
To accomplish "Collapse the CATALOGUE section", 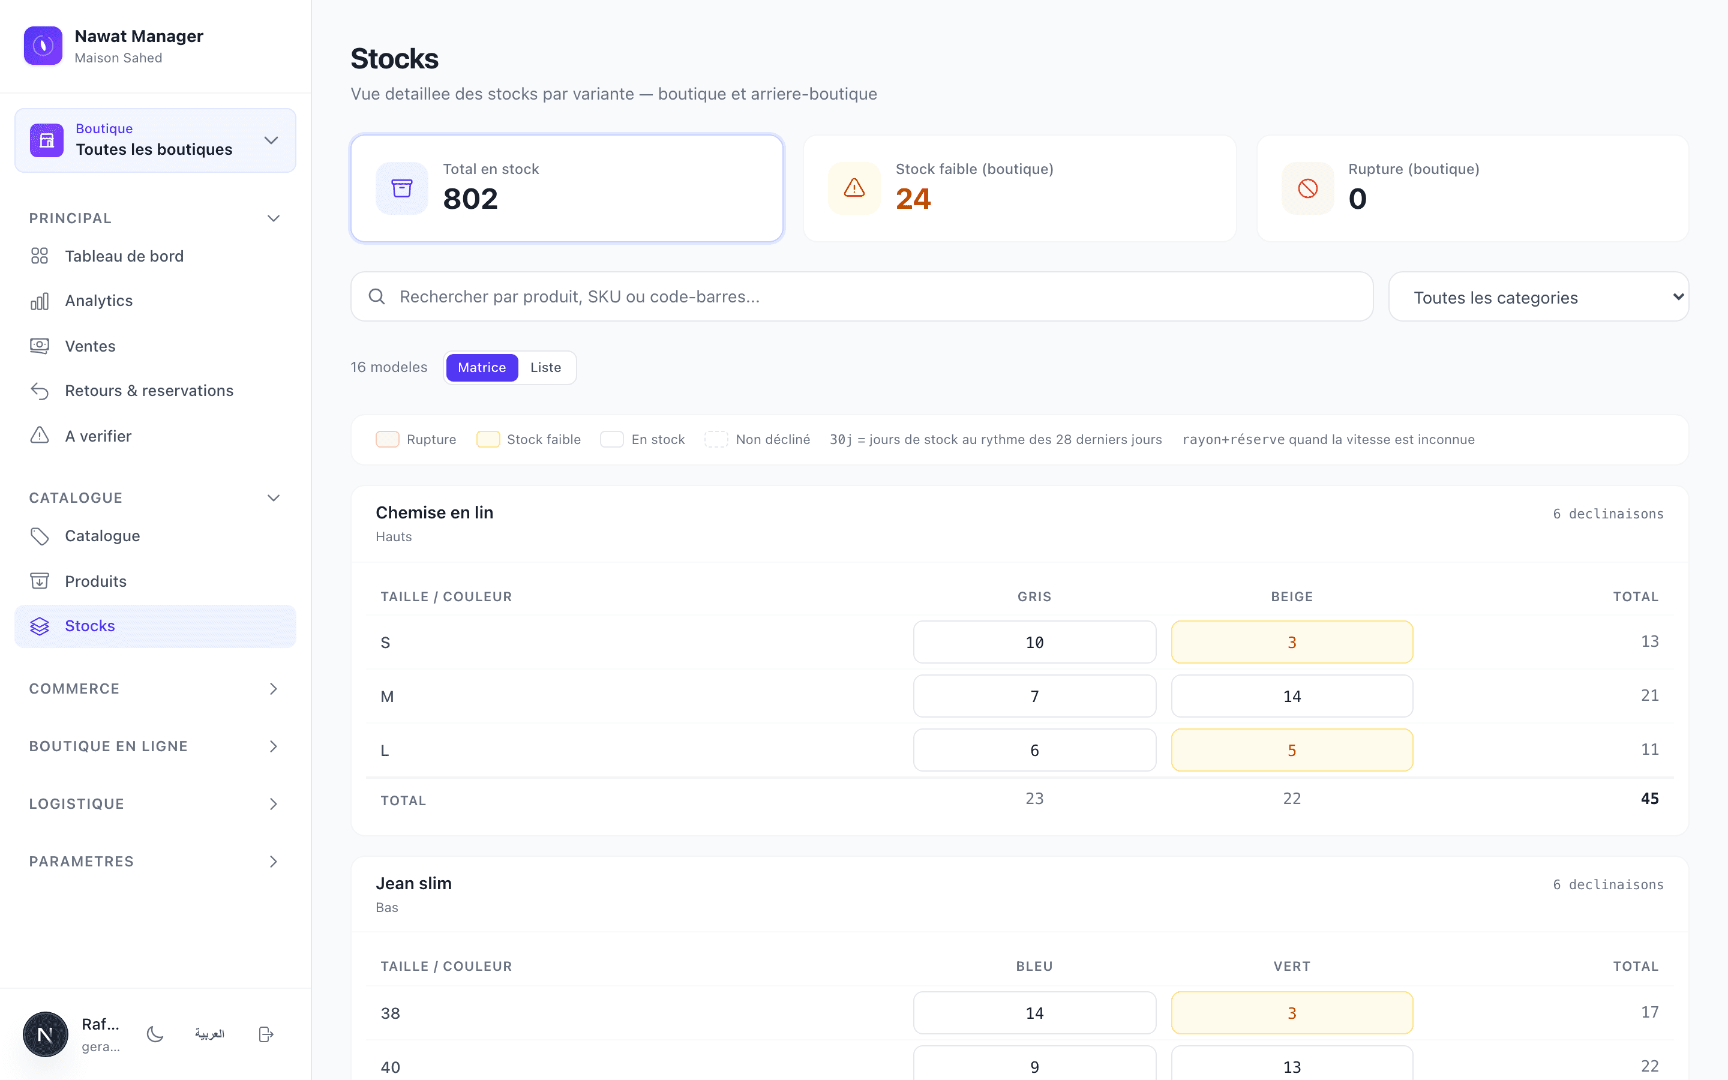I will (155, 498).
